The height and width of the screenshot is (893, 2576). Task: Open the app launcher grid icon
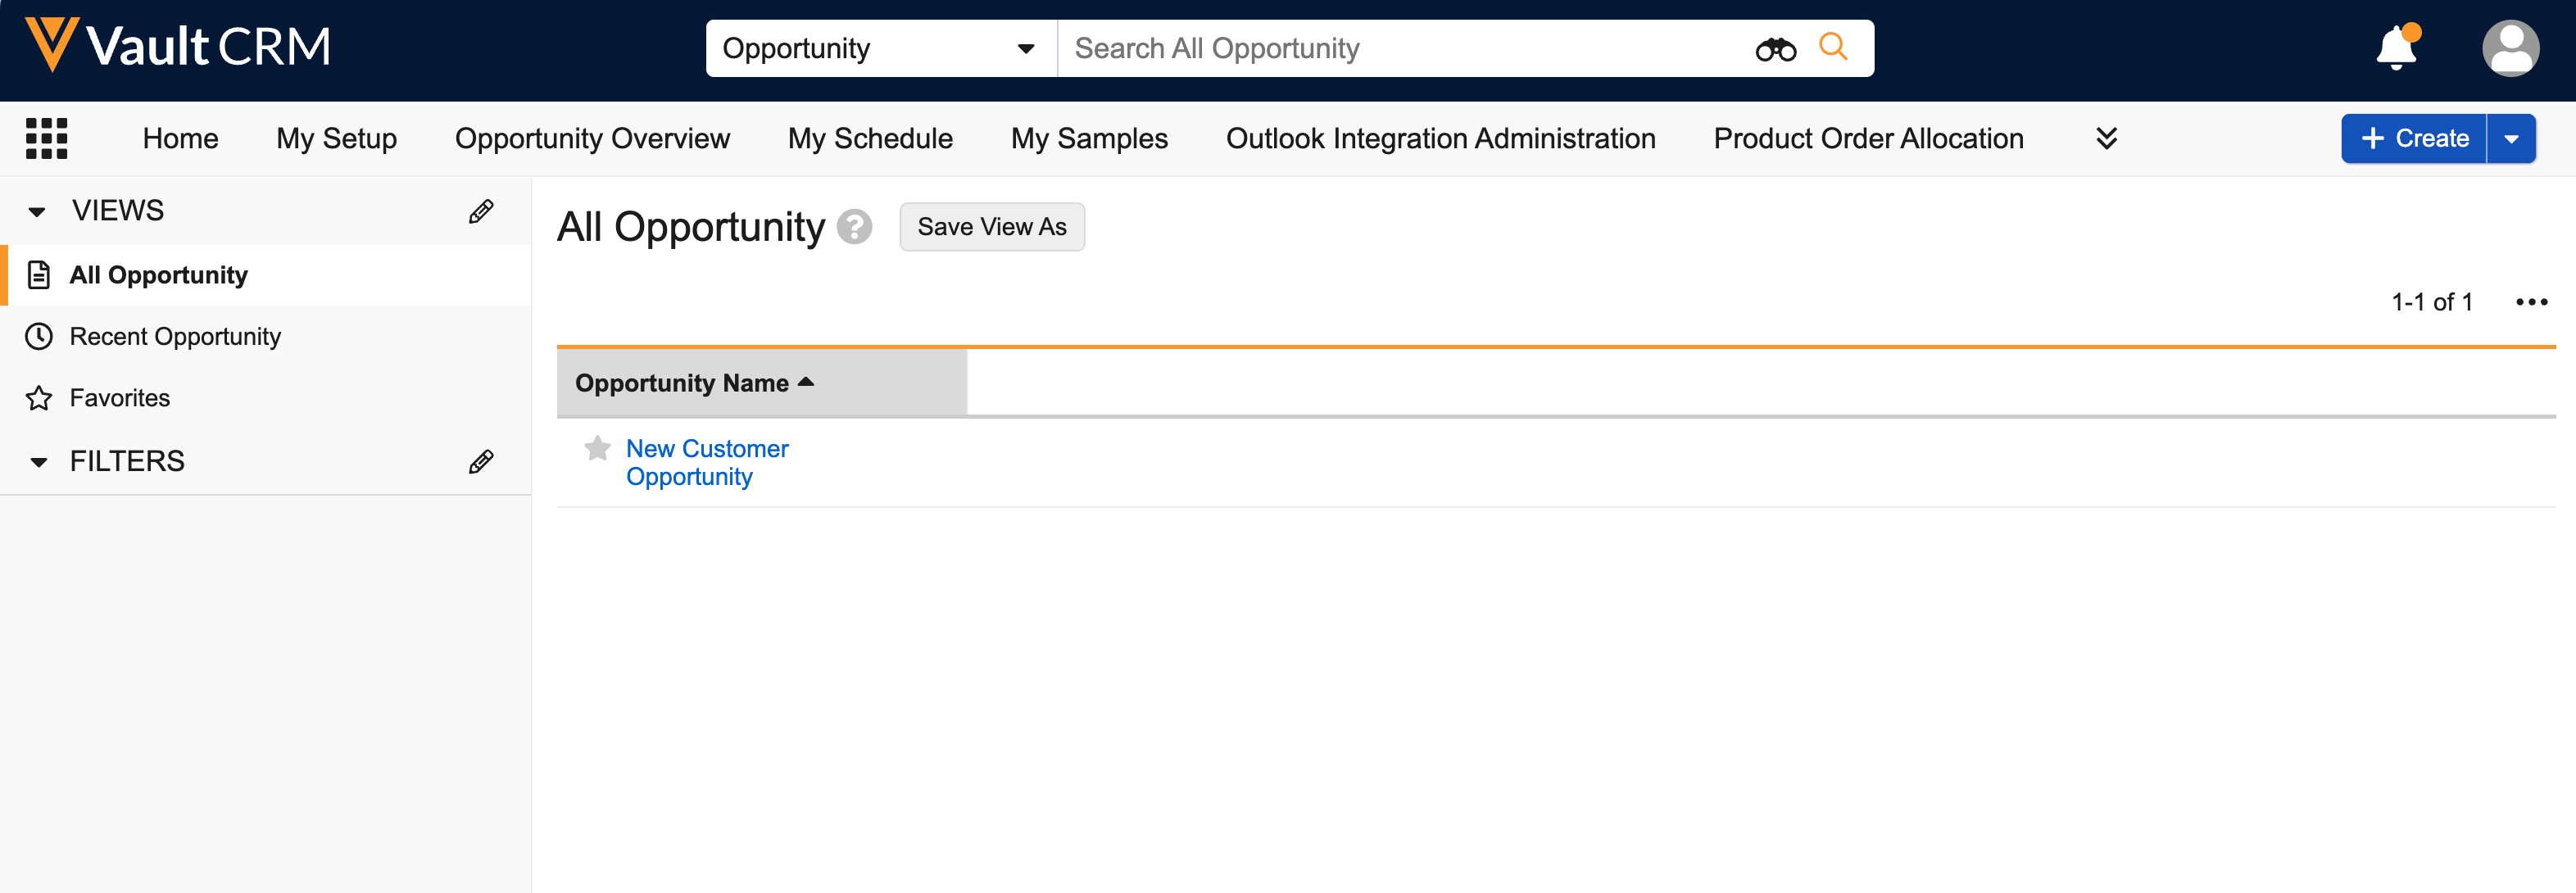(46, 138)
